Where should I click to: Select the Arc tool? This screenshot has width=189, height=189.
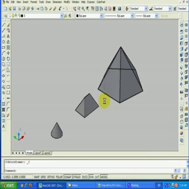[3, 53]
